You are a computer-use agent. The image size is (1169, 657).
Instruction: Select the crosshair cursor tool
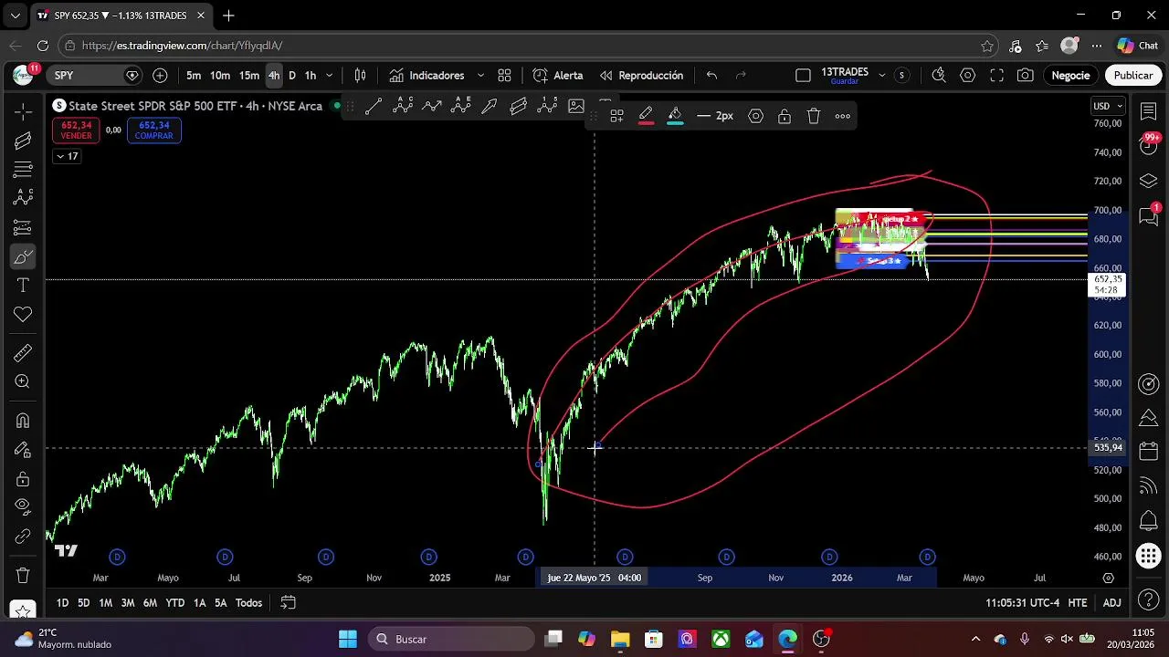click(x=23, y=111)
